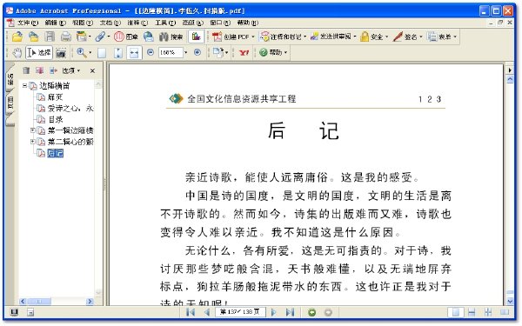Switch to single page layout icon
Image resolution: width=522 pixels, height=326 pixels.
click(456, 312)
